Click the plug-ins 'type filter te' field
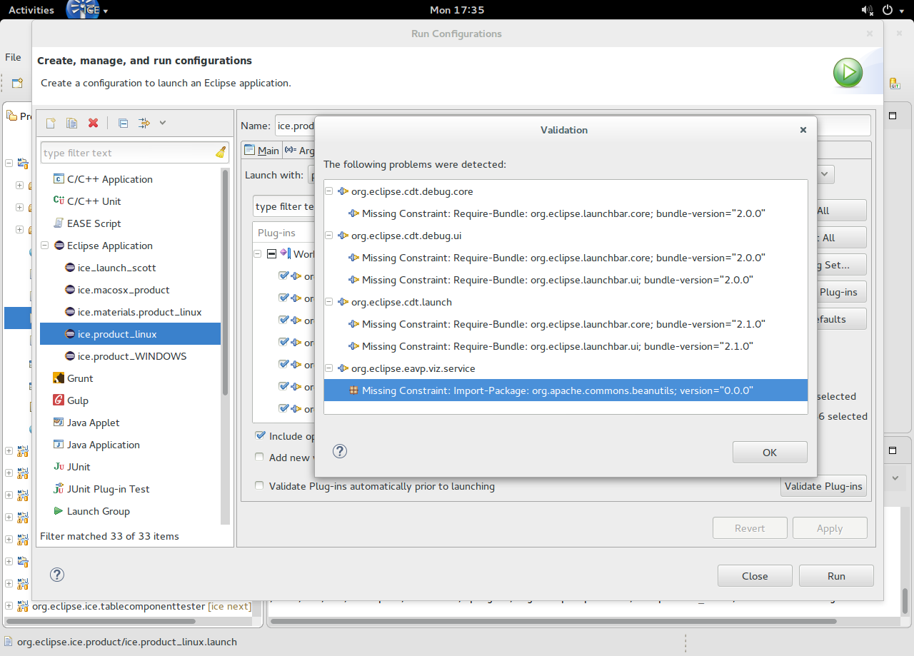The width and height of the screenshot is (914, 656). [284, 206]
